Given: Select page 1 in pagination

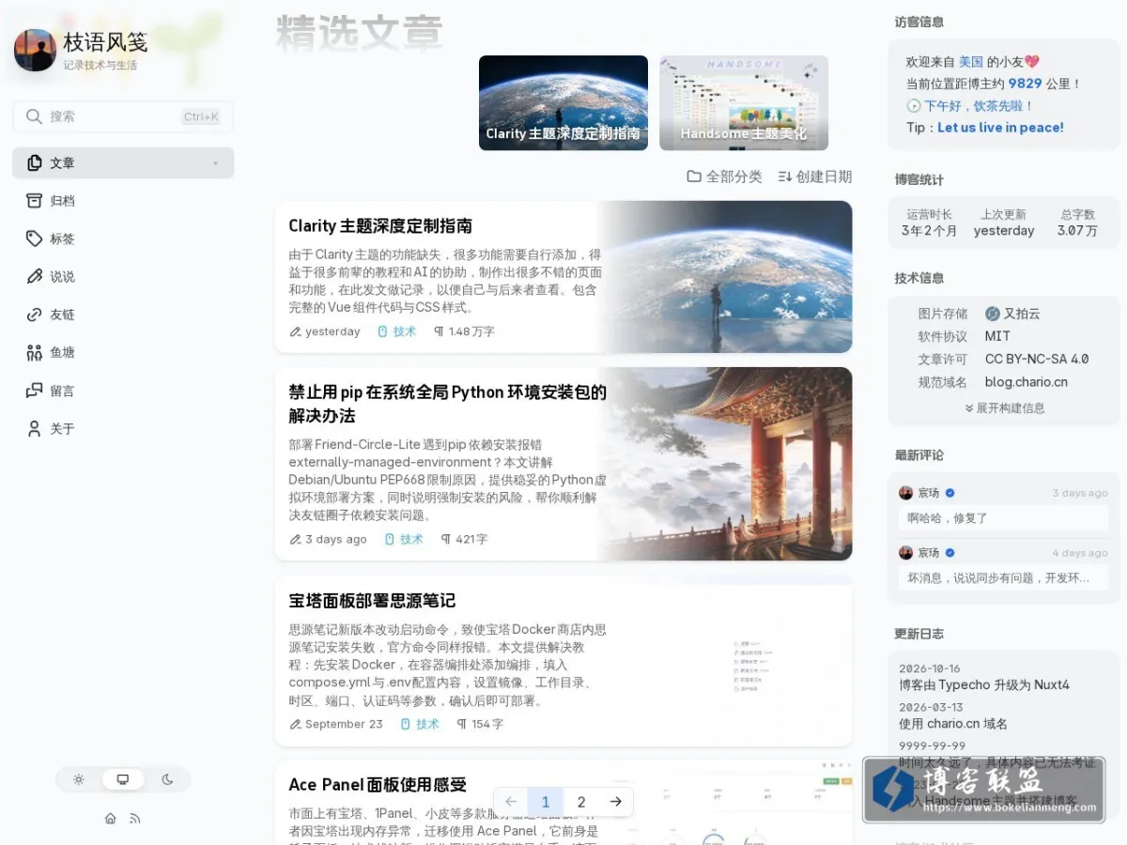Looking at the screenshot, I should click(546, 802).
